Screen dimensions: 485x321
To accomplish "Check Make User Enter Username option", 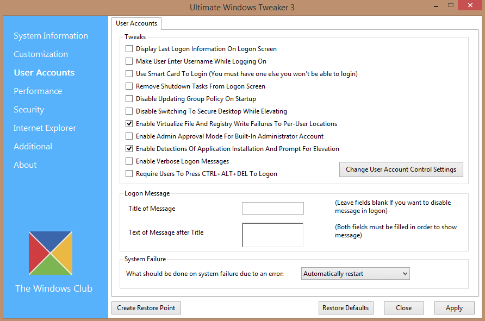I will [x=129, y=61].
